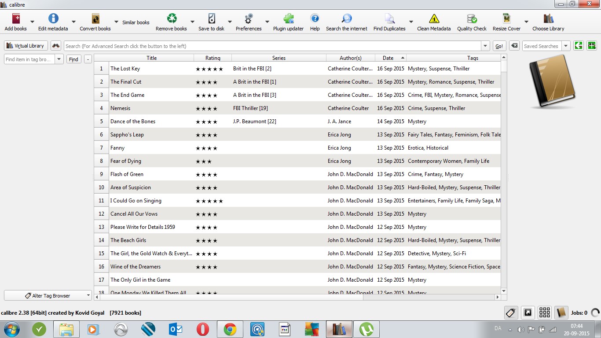This screenshot has width=601, height=338.
Task: Expand the Resize Cover dropdown arrow
Action: (526, 22)
